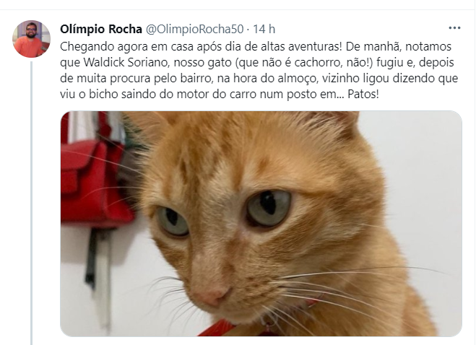Open the @OlimpioRocha50 handle link
The width and height of the screenshot is (476, 345).
[x=194, y=30]
